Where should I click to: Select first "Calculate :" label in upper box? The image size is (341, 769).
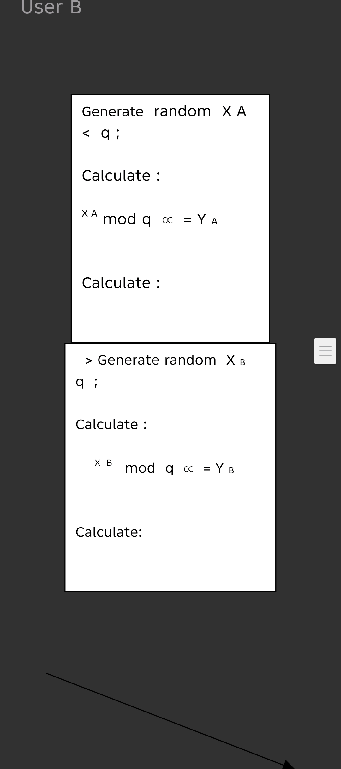coord(121,176)
